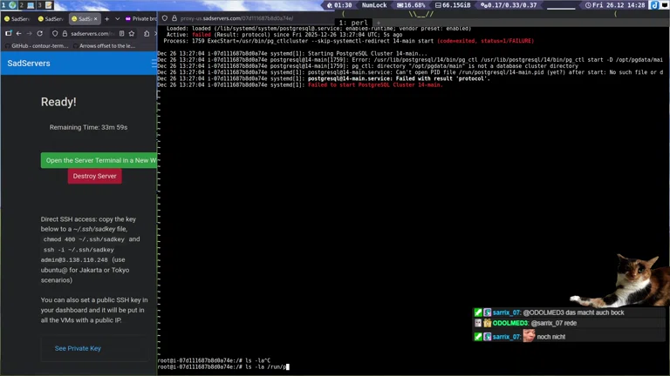Open a new browser tab with plus
670x376 pixels.
[x=106, y=19]
